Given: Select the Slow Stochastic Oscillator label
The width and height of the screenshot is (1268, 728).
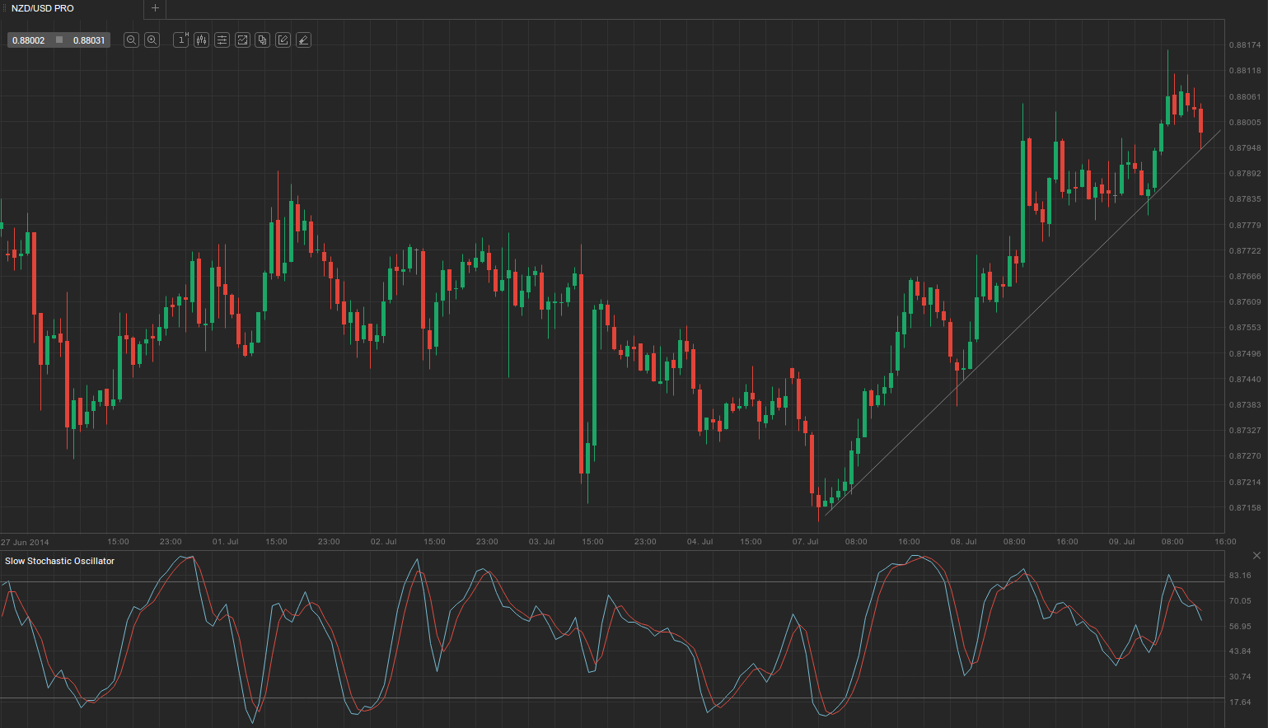Looking at the screenshot, I should tap(59, 561).
